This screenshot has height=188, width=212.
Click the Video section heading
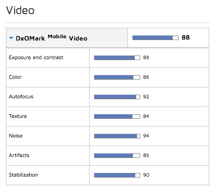[20, 10]
